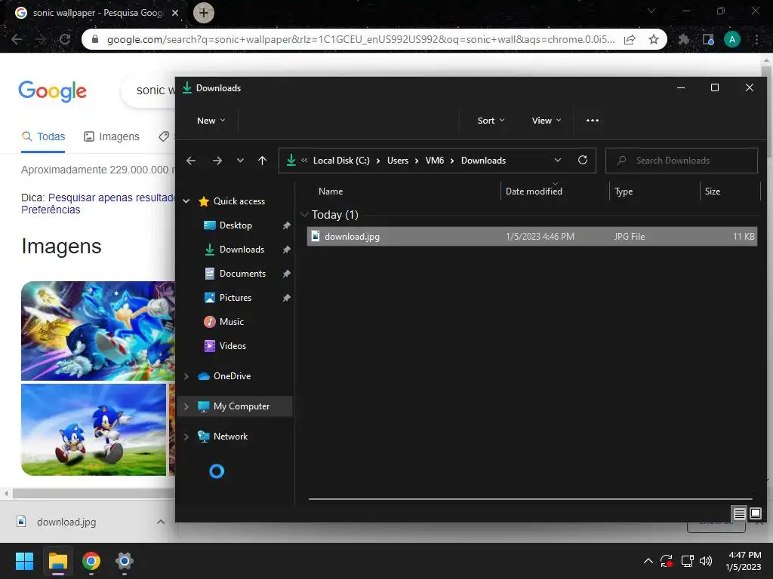
Task: Select My Computer in navigation pane
Action: tap(241, 406)
